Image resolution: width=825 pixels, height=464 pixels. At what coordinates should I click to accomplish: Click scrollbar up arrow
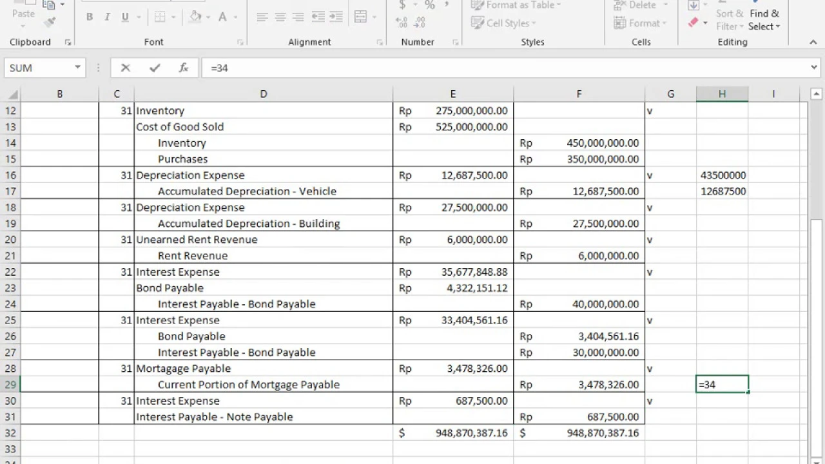[x=816, y=95]
